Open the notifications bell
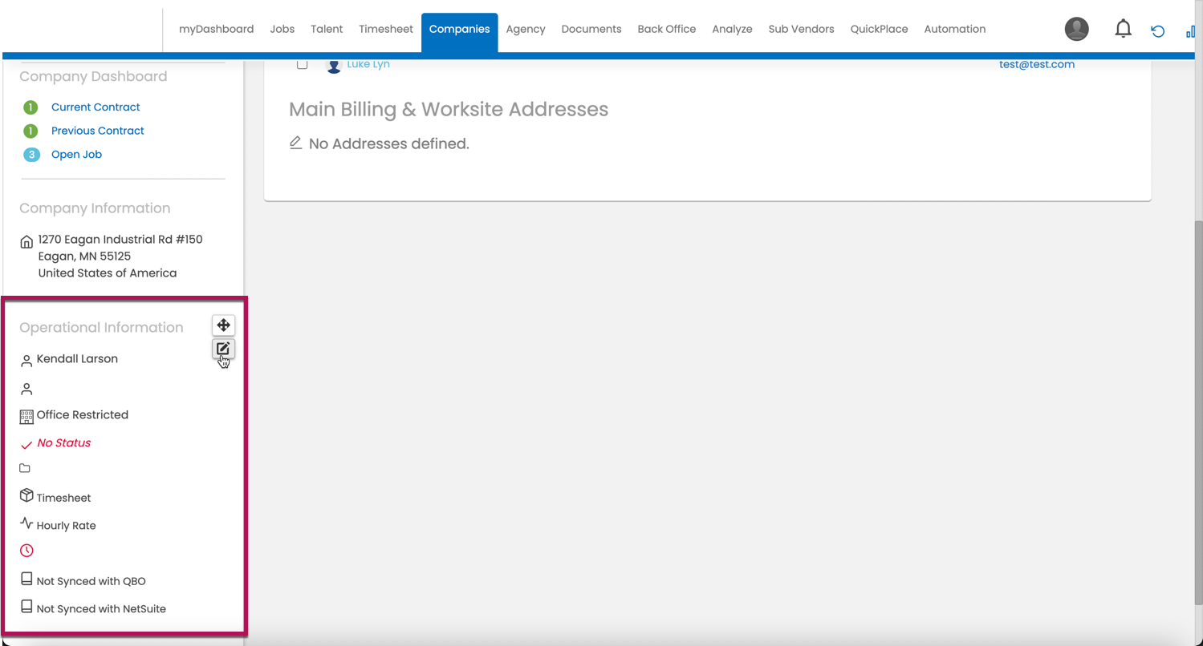The width and height of the screenshot is (1203, 646). pos(1123,30)
